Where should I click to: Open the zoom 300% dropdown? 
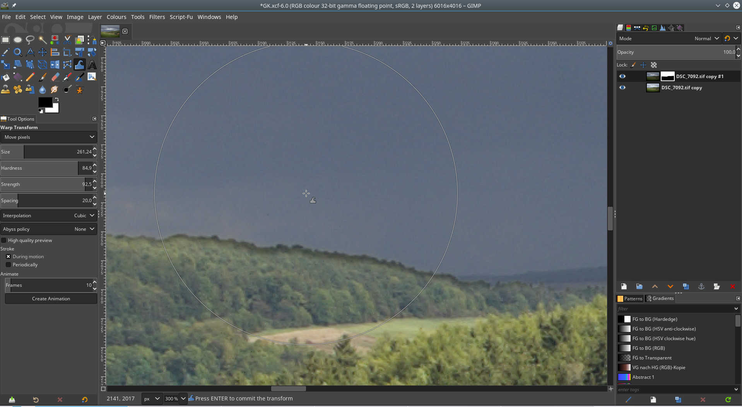click(183, 398)
